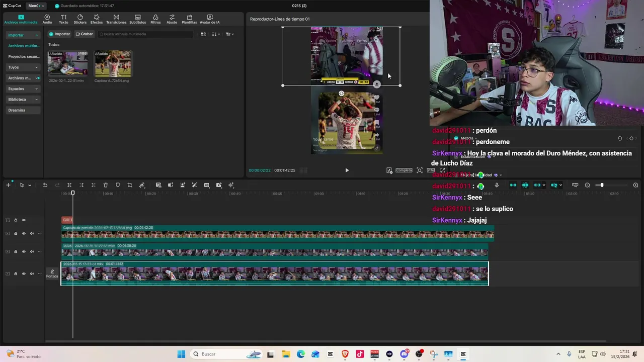Toggle media grid view icon
Image resolution: width=644 pixels, height=362 pixels.
coord(203,34)
